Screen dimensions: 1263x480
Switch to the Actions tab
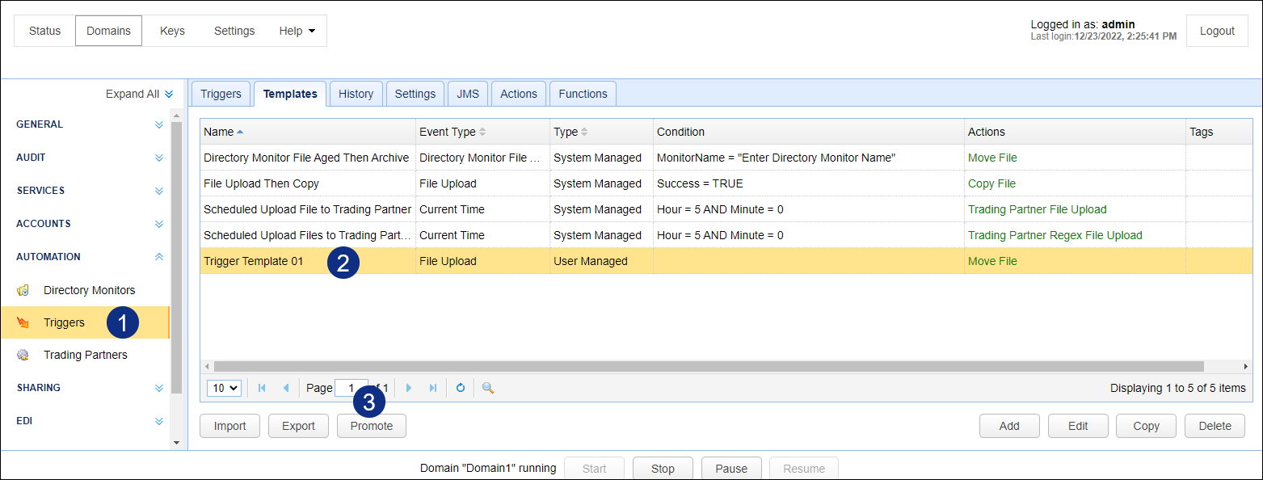tap(519, 94)
